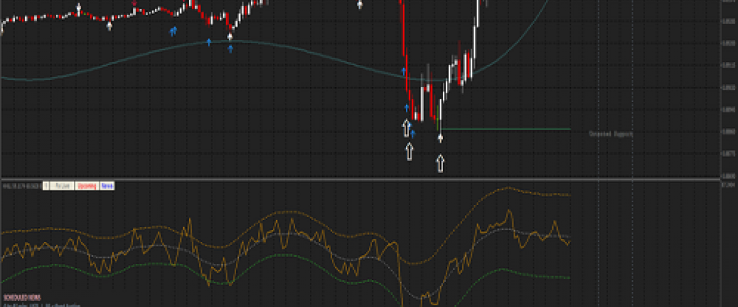
Task: Click the price scale on the right edge
Action: tap(729, 92)
